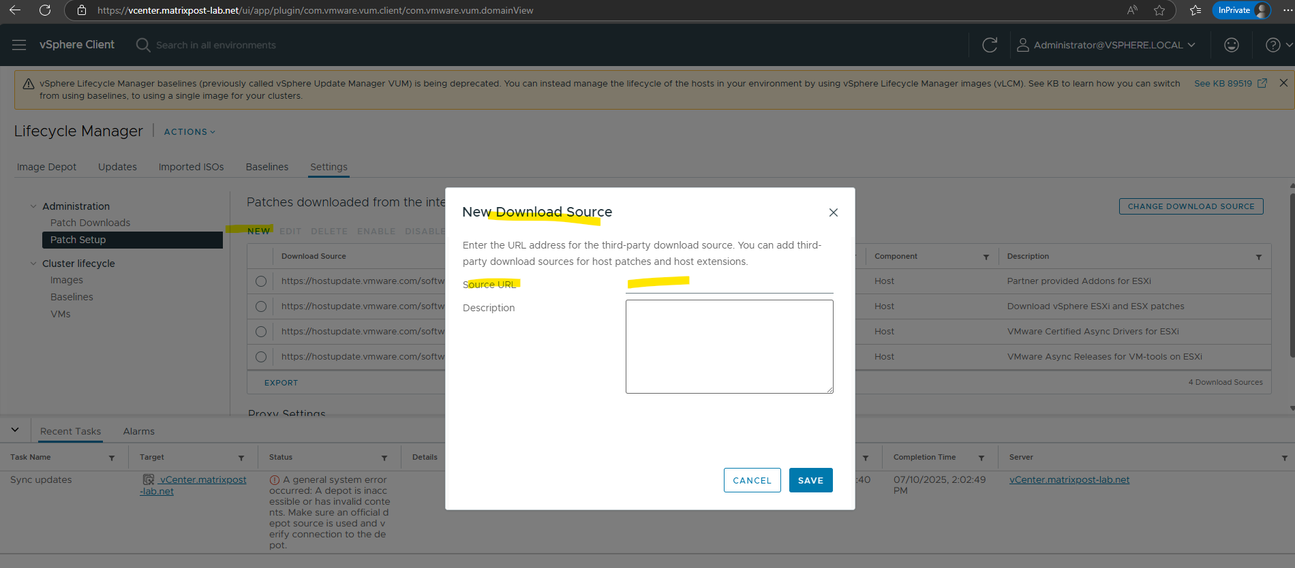The image size is (1295, 568).
Task: Click the browser address bar URL
Action: click(316, 10)
